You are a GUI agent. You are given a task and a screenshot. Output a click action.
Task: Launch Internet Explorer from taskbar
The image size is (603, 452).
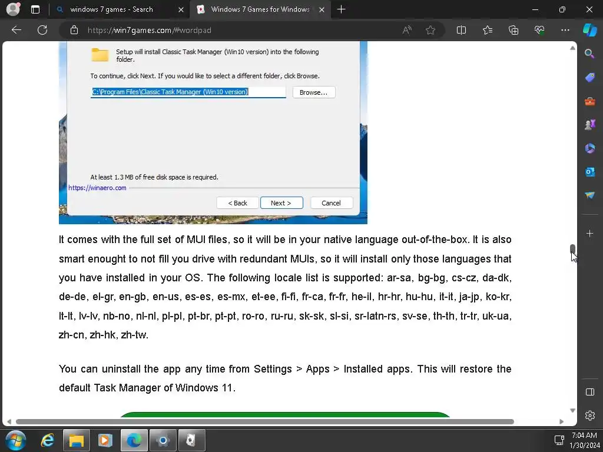pos(48,440)
